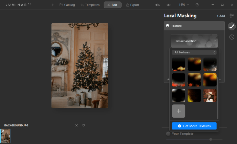The width and height of the screenshot is (237, 144).
Task: Select the top-middle golden bokeh texture
Action: 194,64
